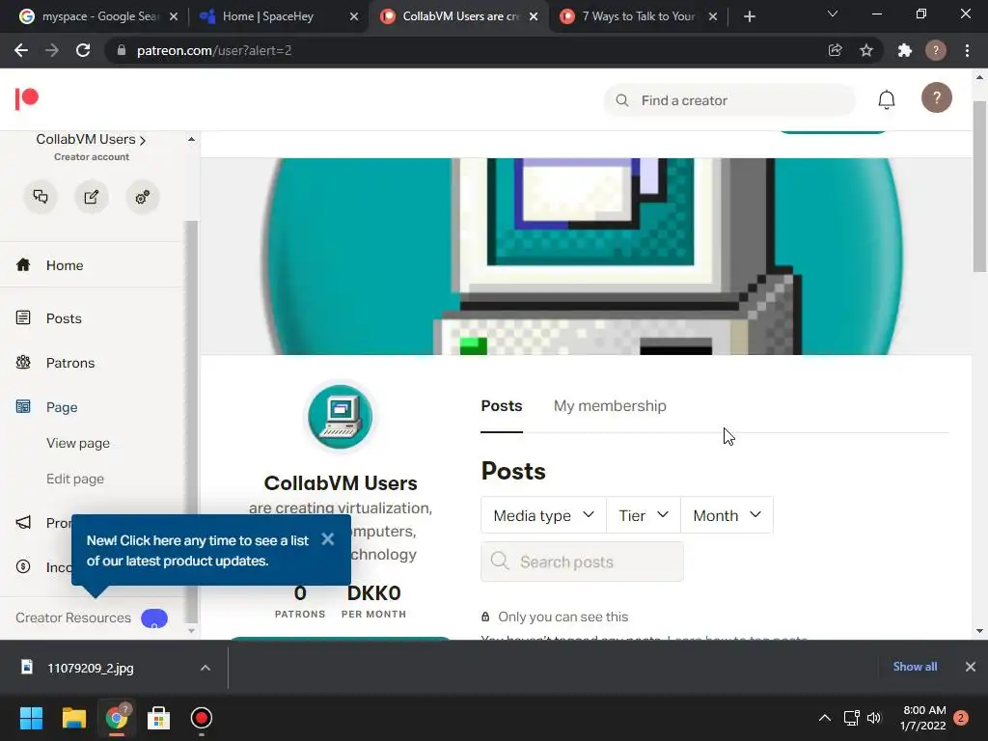Click Chrome icon in the taskbar
This screenshot has height=741, width=988.
[x=117, y=718]
